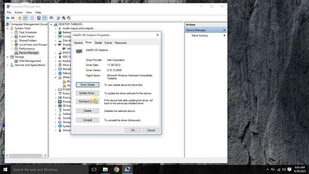
Task: Click the Up One Level folder icon
Action: pyautogui.click(x=20, y=18)
